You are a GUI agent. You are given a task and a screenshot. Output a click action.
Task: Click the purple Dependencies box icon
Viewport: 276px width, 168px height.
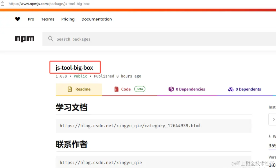(x=171, y=89)
